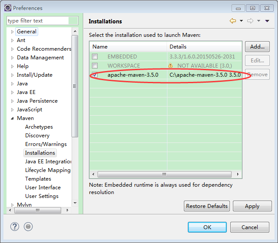Image resolution: width=278 pixels, height=243 pixels.
Task: Expand the Code Recommenders node
Action: coord(12,49)
